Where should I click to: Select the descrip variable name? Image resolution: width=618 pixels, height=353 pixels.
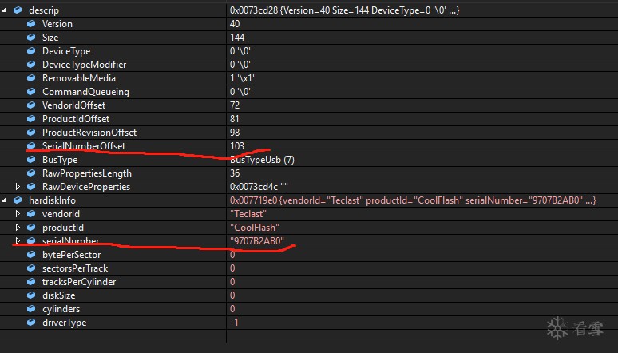click(44, 10)
